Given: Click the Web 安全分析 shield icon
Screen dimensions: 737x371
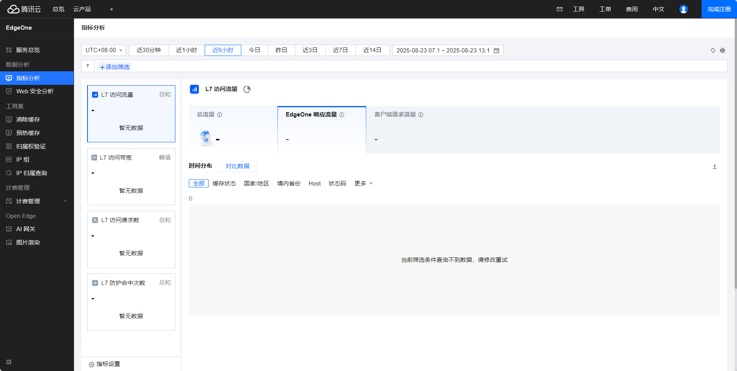Looking at the screenshot, I should pos(9,91).
